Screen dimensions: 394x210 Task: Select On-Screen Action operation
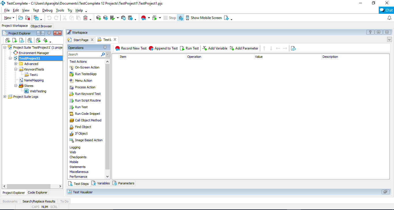[x=87, y=67]
